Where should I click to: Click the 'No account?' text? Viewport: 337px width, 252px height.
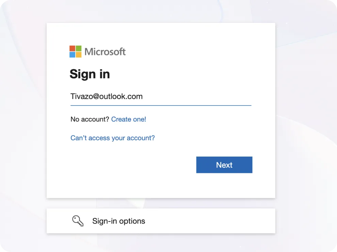point(90,119)
